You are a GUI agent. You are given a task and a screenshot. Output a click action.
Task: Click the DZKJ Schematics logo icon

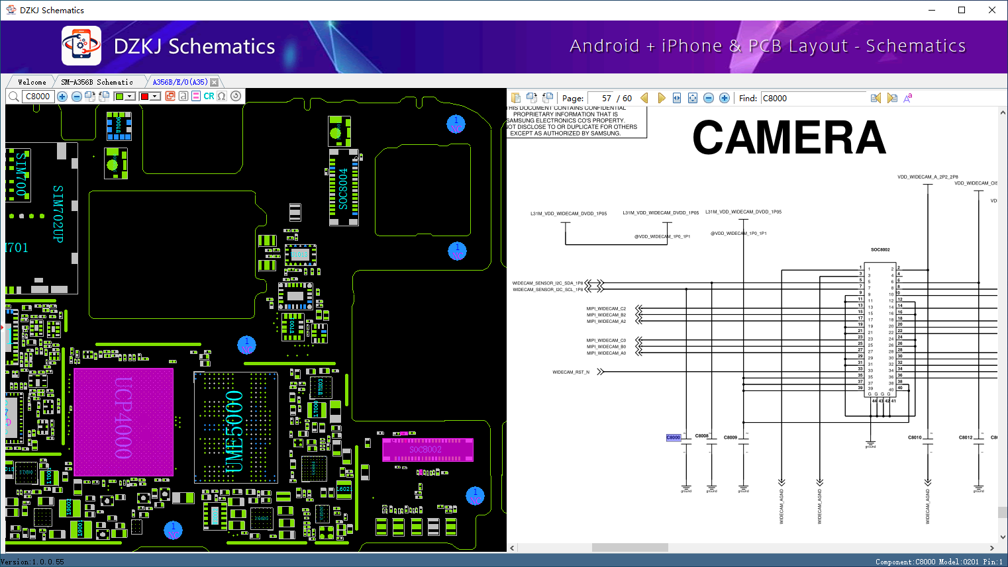[x=81, y=46]
